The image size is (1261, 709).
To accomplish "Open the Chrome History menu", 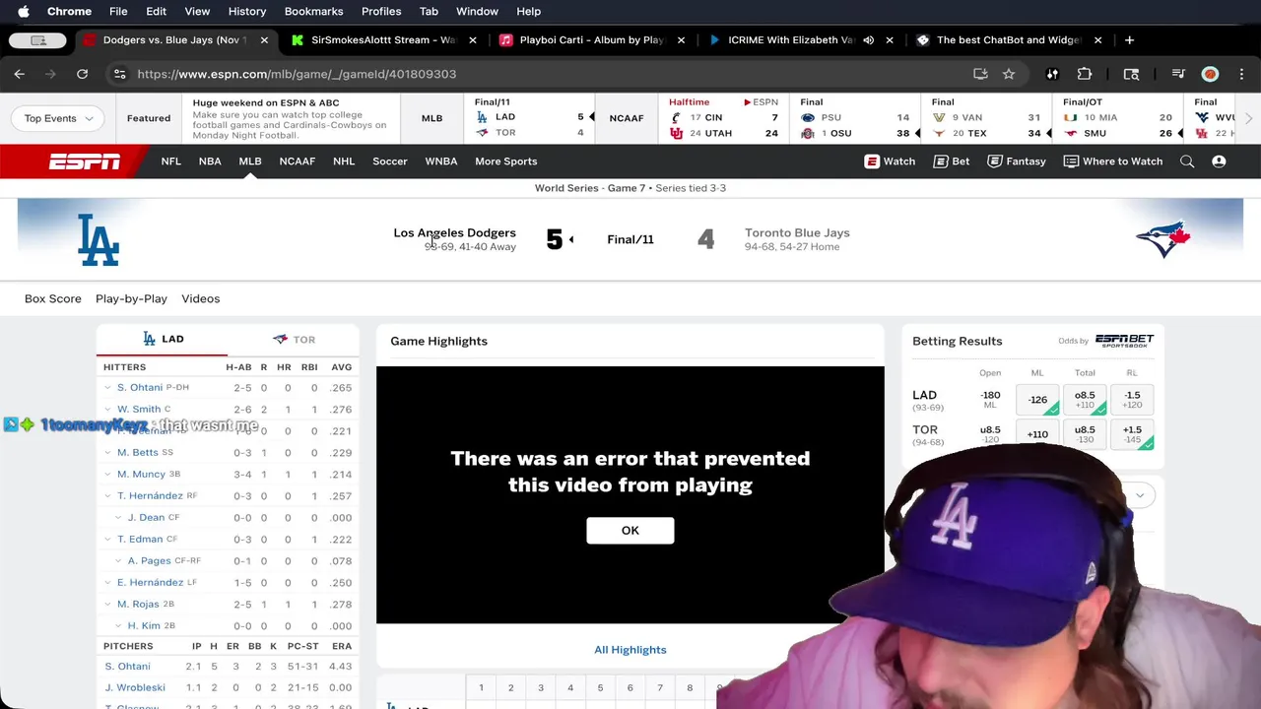I will pyautogui.click(x=247, y=11).
